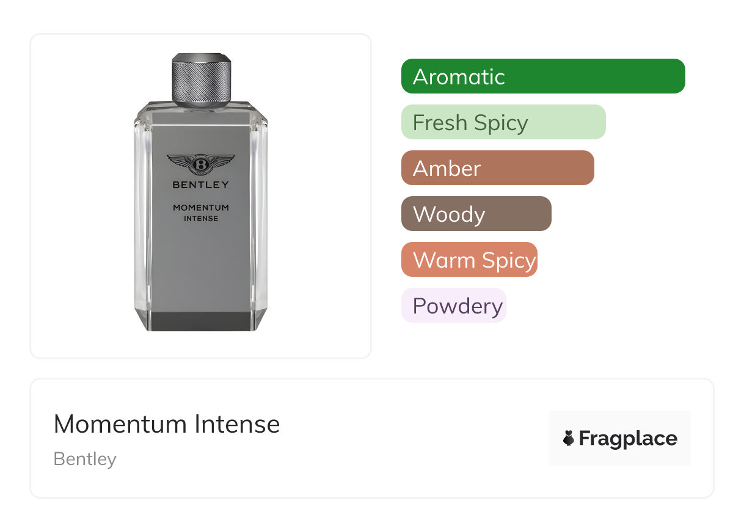Click the knurled metal bottle cap
This screenshot has width=744, height=528.
point(201,78)
